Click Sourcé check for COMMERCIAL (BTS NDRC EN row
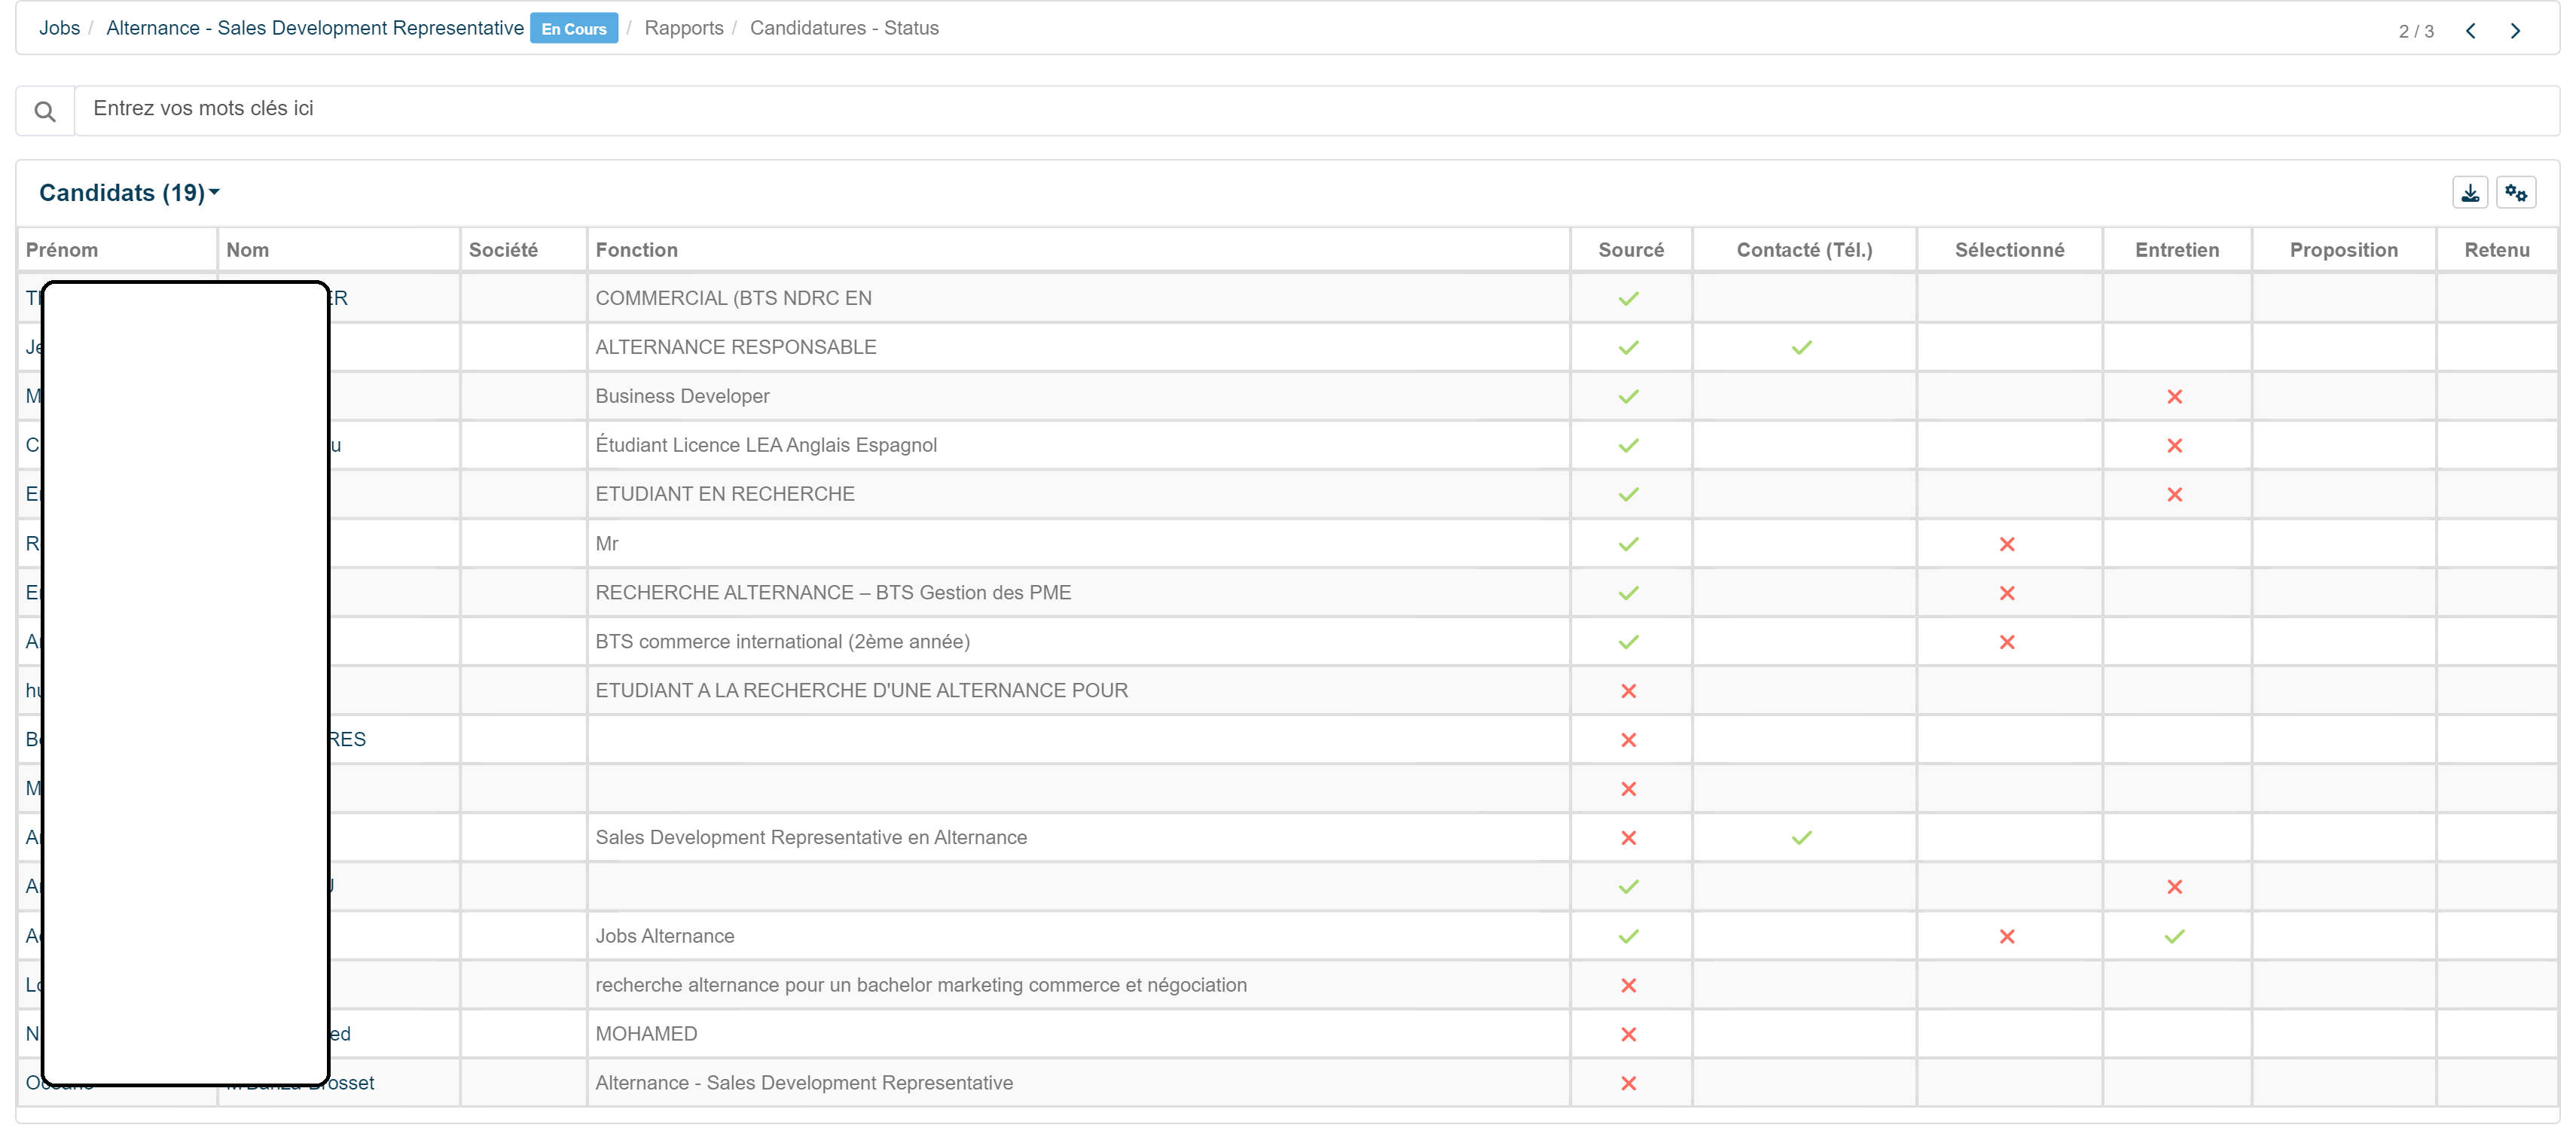 click(1629, 299)
